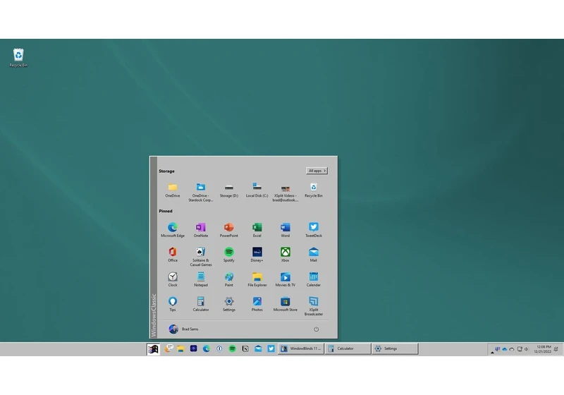Screen dimensions: 564x395
Task: Open Twitter from the taskbar
Action: (x=271, y=348)
